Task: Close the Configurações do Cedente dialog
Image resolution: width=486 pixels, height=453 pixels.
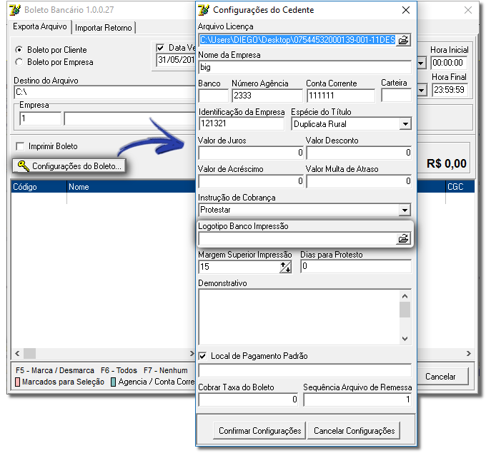Action: click(406, 10)
